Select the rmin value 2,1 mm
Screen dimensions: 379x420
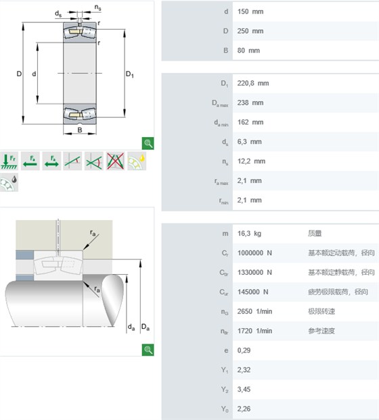[249, 201]
